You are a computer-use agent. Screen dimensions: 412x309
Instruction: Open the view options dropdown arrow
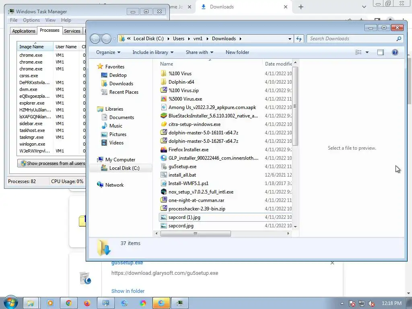coord(367,52)
